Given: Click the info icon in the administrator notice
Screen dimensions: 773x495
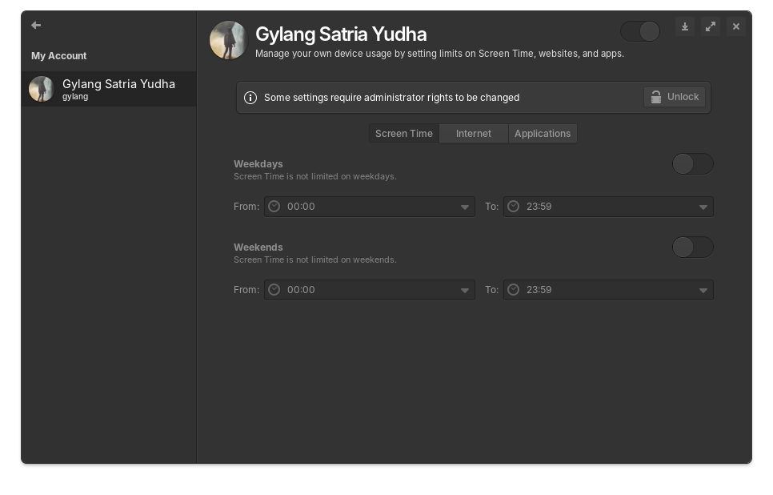Looking at the screenshot, I should click(x=250, y=98).
